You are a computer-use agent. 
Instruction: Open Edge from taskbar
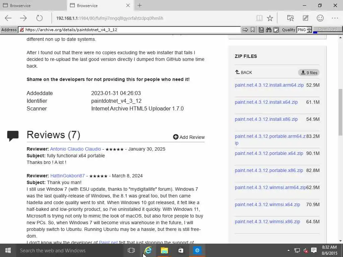(x=148, y=250)
